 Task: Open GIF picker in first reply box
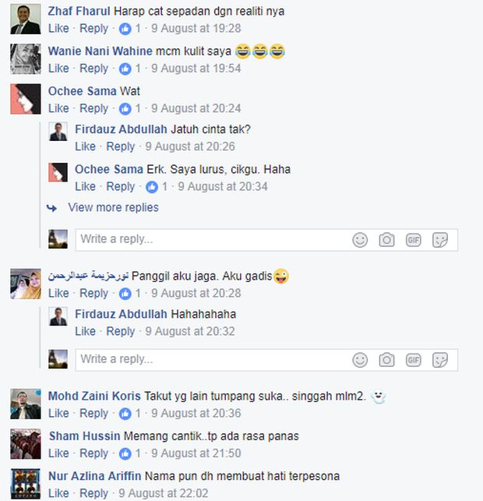(414, 240)
